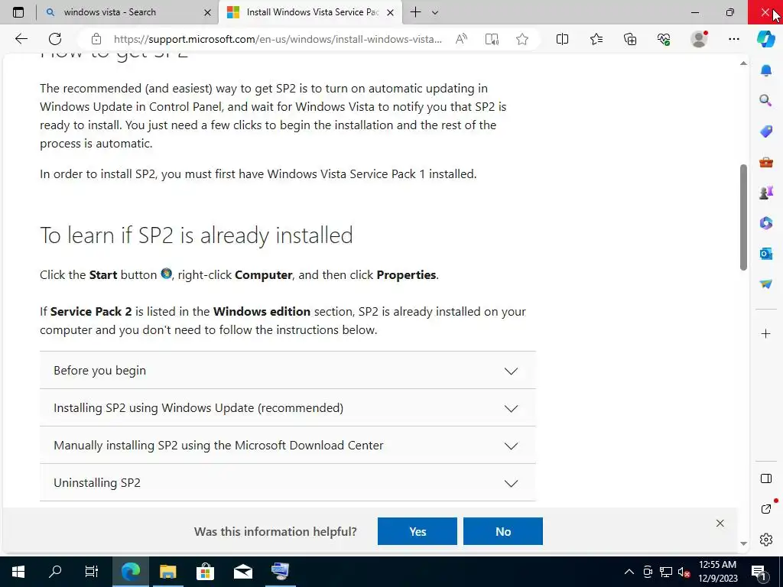783x587 pixels.
Task: Open split screen icon
Action: pos(562,39)
